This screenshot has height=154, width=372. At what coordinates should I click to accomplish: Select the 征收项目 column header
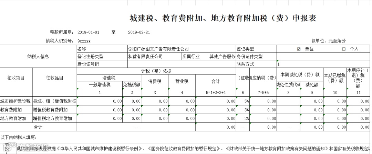[x=16, y=78]
